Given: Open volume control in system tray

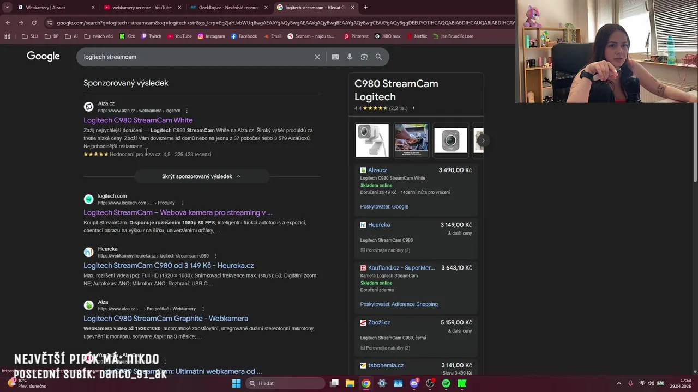Looking at the screenshot, I should 651,383.
